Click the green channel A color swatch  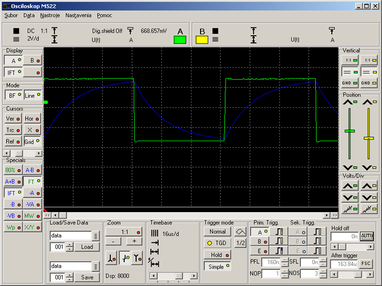180,40
